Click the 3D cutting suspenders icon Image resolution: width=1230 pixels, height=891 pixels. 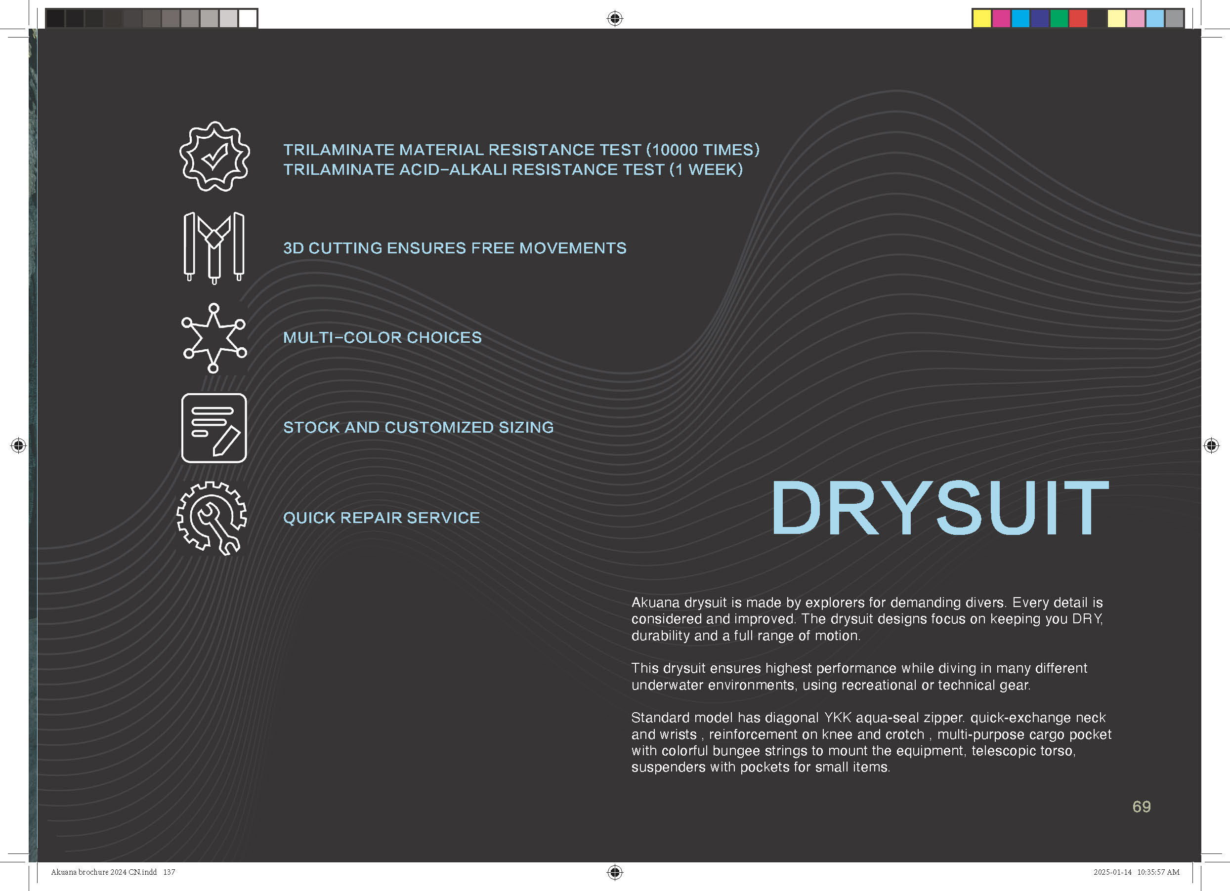213,247
